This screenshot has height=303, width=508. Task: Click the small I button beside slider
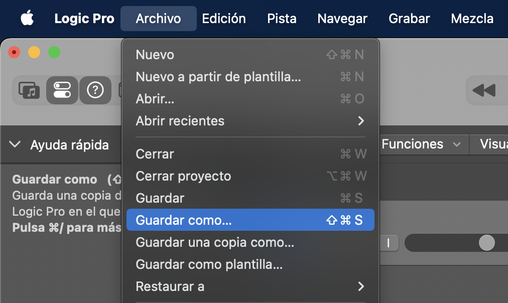coord(388,243)
